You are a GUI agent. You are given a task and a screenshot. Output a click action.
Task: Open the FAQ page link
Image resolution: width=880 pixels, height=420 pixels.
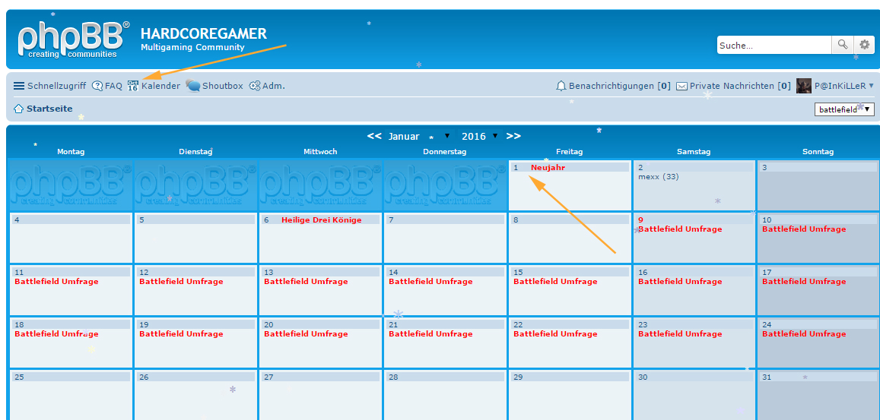click(x=113, y=86)
